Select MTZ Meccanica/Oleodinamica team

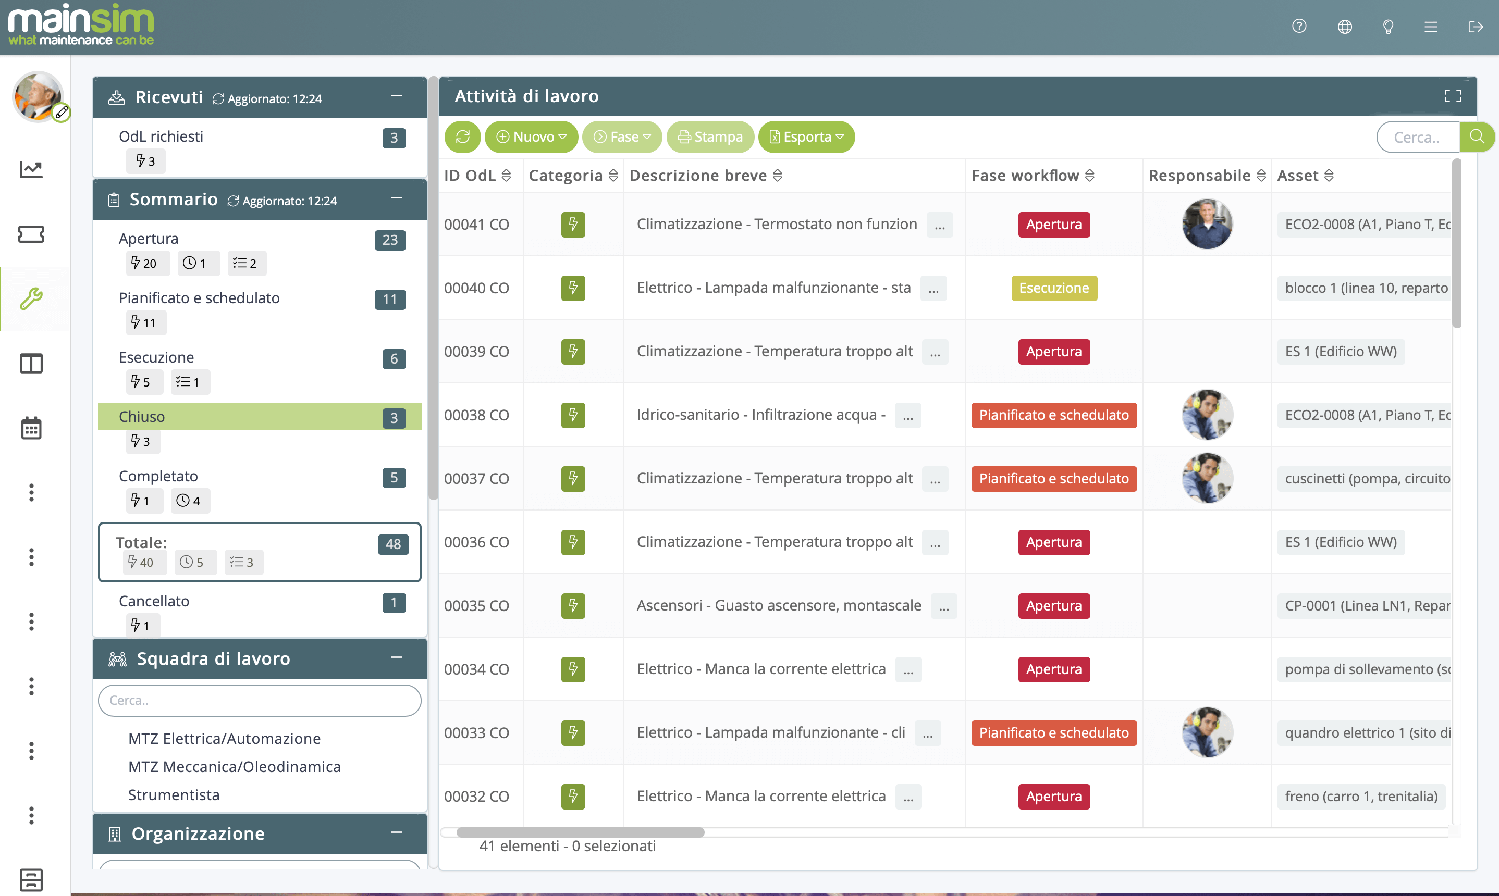[x=235, y=767]
